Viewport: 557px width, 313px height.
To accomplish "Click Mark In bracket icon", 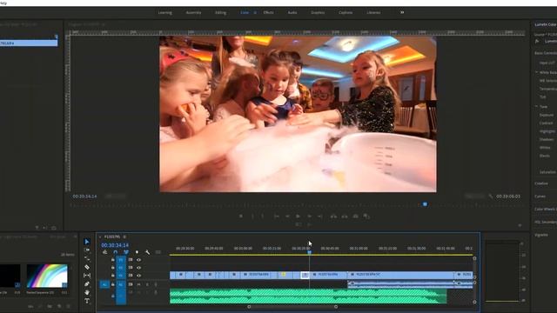I will click(252, 216).
